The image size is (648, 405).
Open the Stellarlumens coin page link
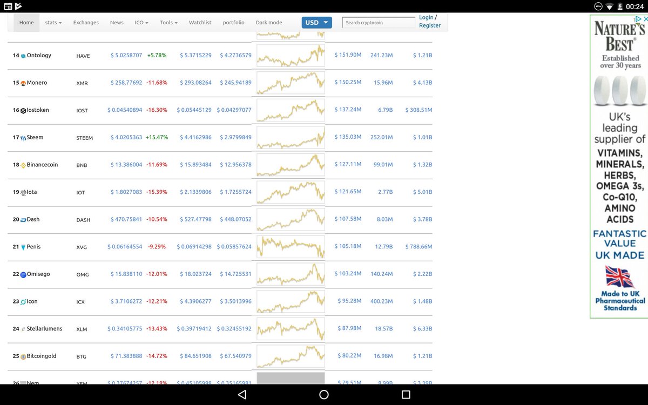(x=44, y=328)
